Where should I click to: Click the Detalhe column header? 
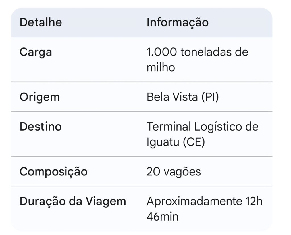tap(41, 22)
